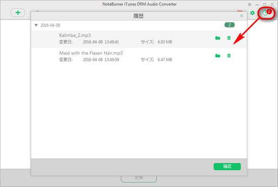Viewport: 278px width, 187px height.
Task: Click the green count badge showing 2
Action: (229, 25)
